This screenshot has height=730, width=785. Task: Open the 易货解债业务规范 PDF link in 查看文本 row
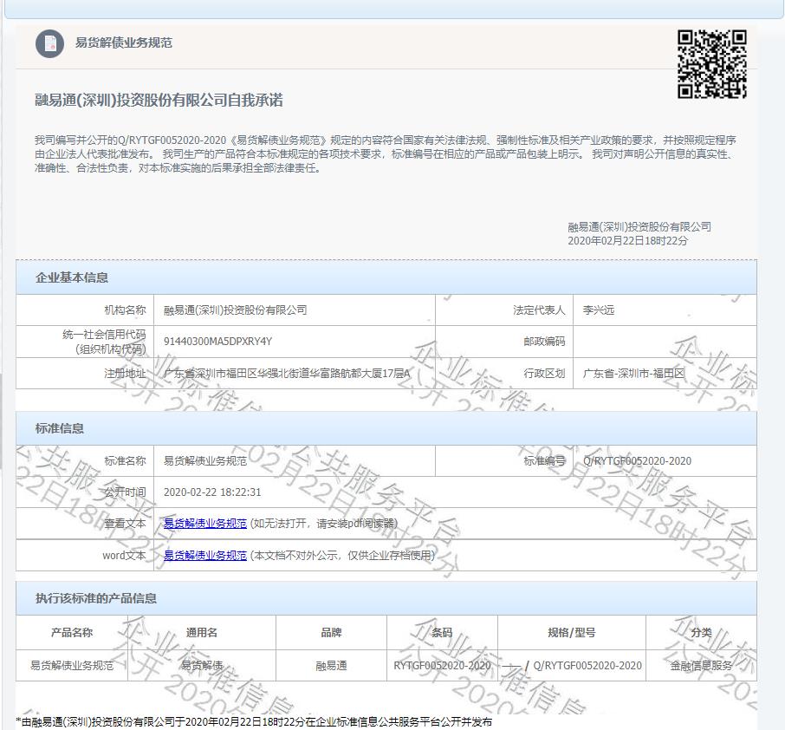[x=205, y=524]
